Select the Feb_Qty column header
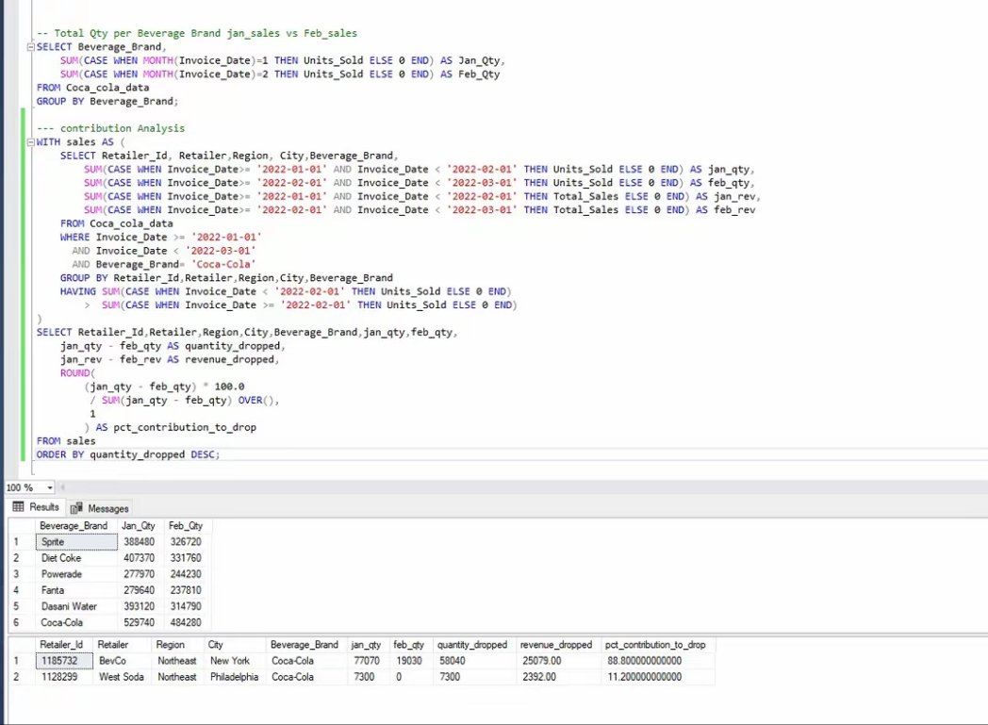 tap(186, 526)
